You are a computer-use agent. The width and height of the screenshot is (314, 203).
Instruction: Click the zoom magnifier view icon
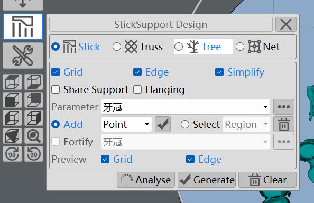point(34,136)
